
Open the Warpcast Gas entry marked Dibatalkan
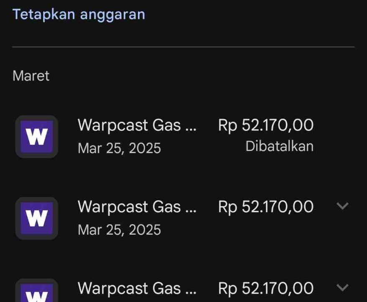click(137, 125)
